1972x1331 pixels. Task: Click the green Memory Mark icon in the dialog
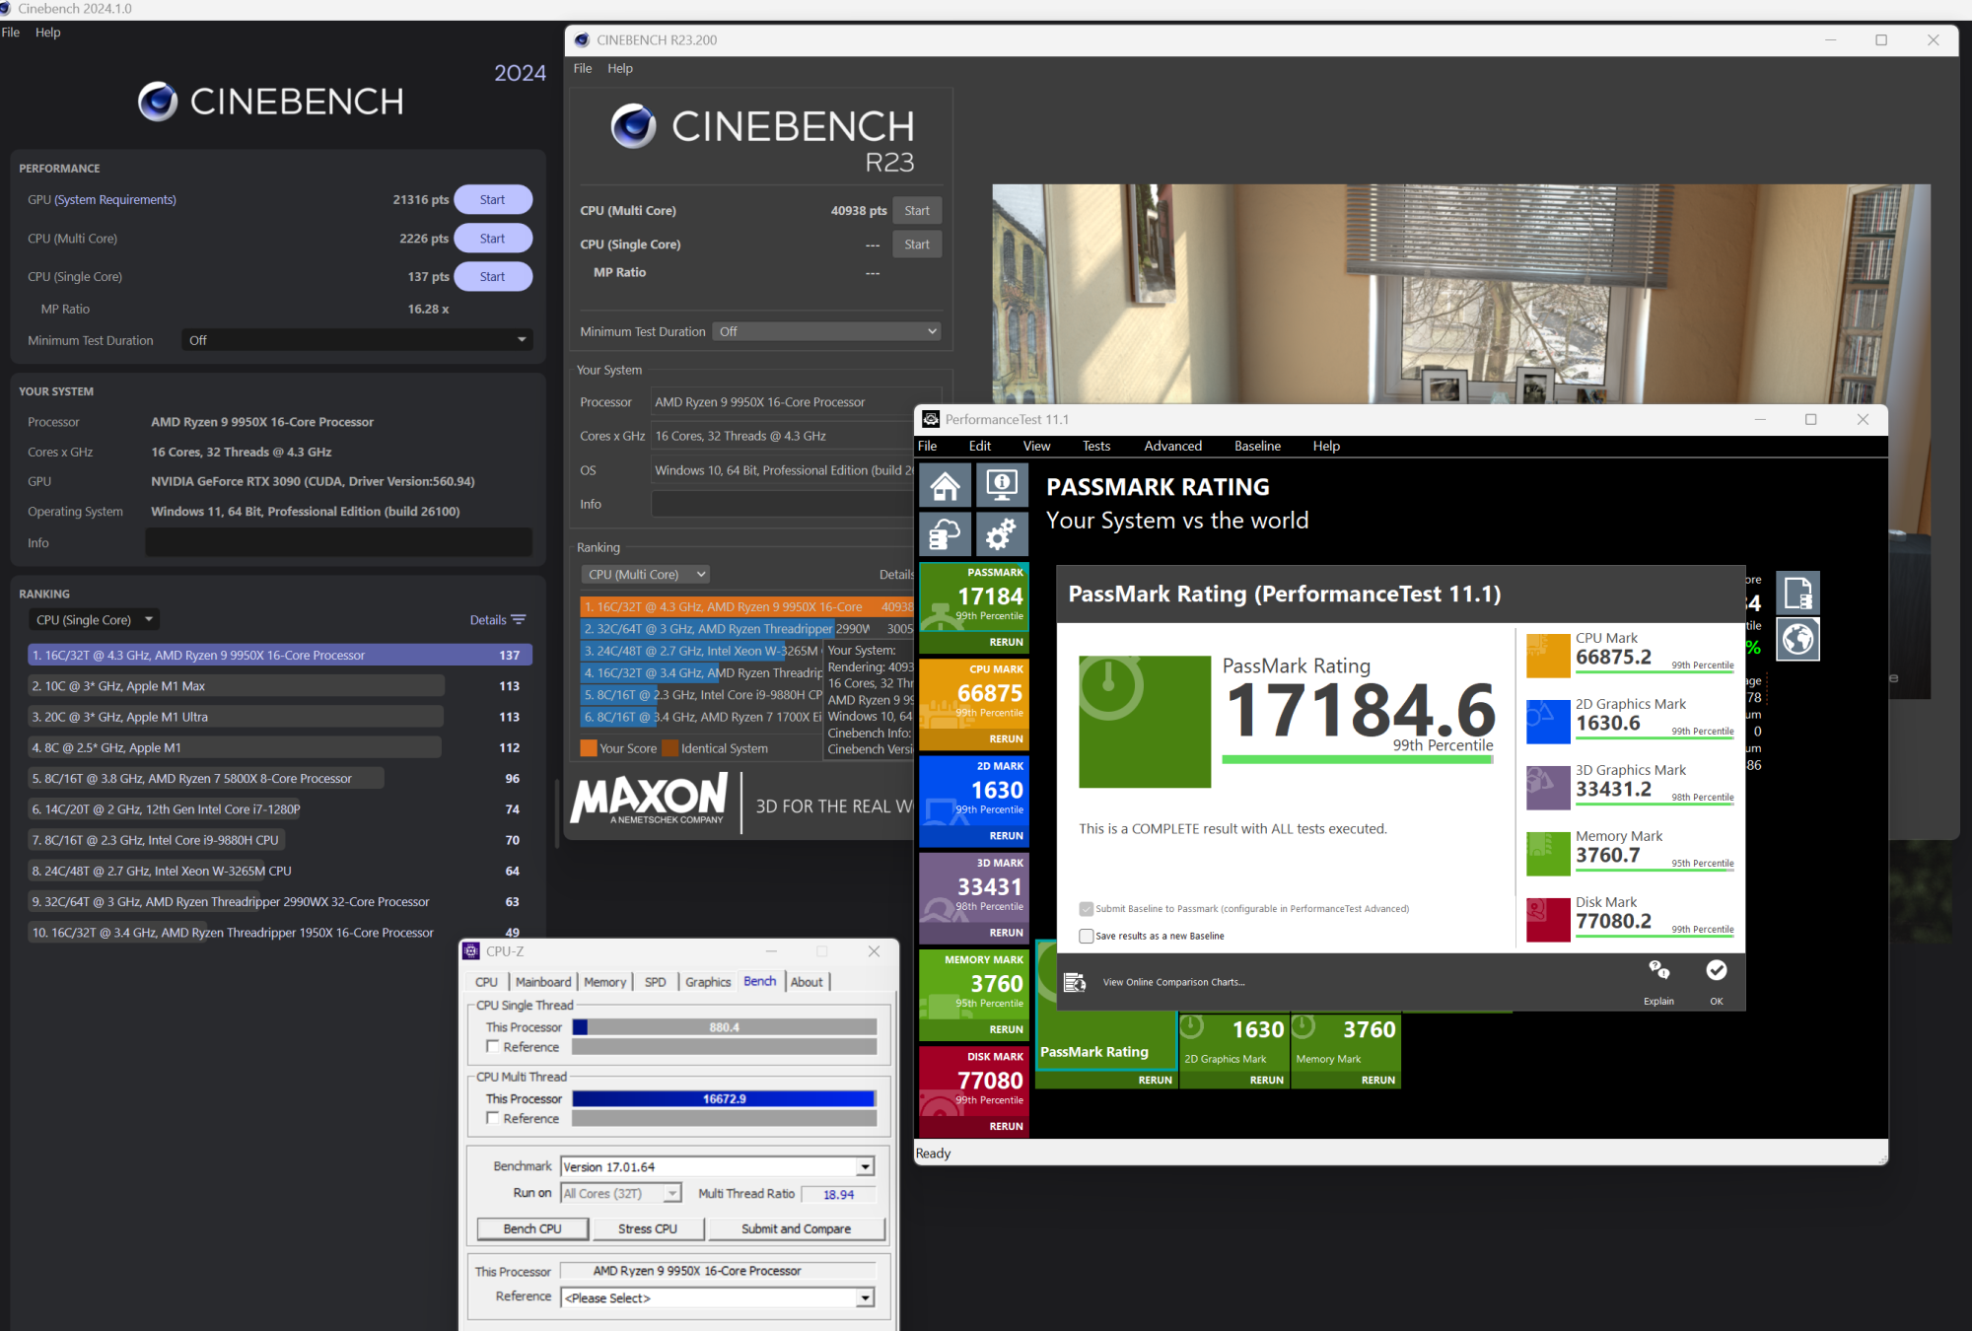[x=1548, y=854]
